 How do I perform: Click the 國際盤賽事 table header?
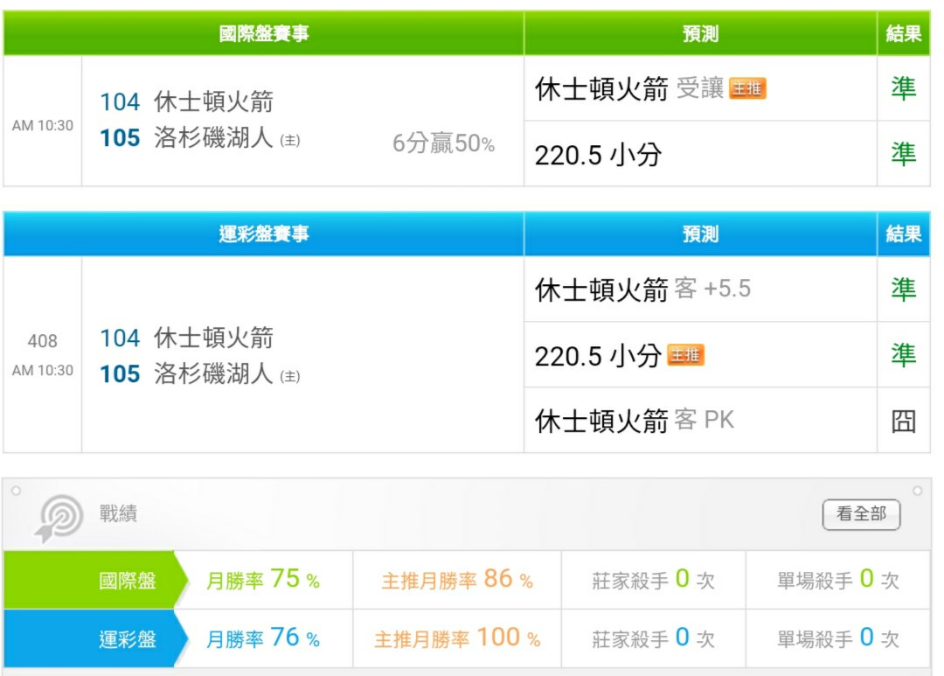coord(264,34)
